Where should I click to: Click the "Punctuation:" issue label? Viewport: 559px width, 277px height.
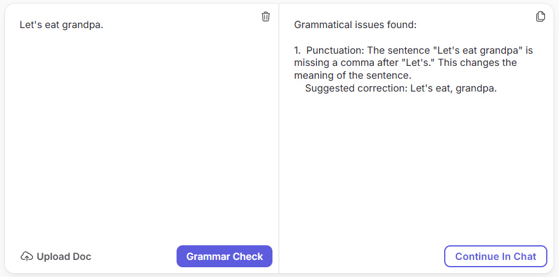[x=335, y=51]
